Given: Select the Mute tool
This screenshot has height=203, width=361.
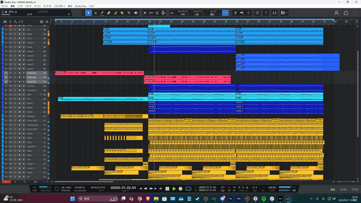Looking at the screenshot, I should tap(122, 13).
